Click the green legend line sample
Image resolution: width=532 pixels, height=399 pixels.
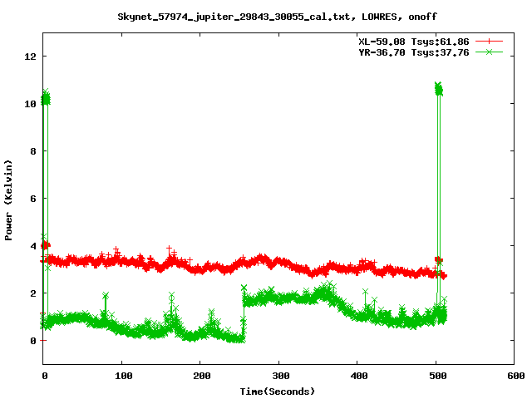(x=489, y=52)
